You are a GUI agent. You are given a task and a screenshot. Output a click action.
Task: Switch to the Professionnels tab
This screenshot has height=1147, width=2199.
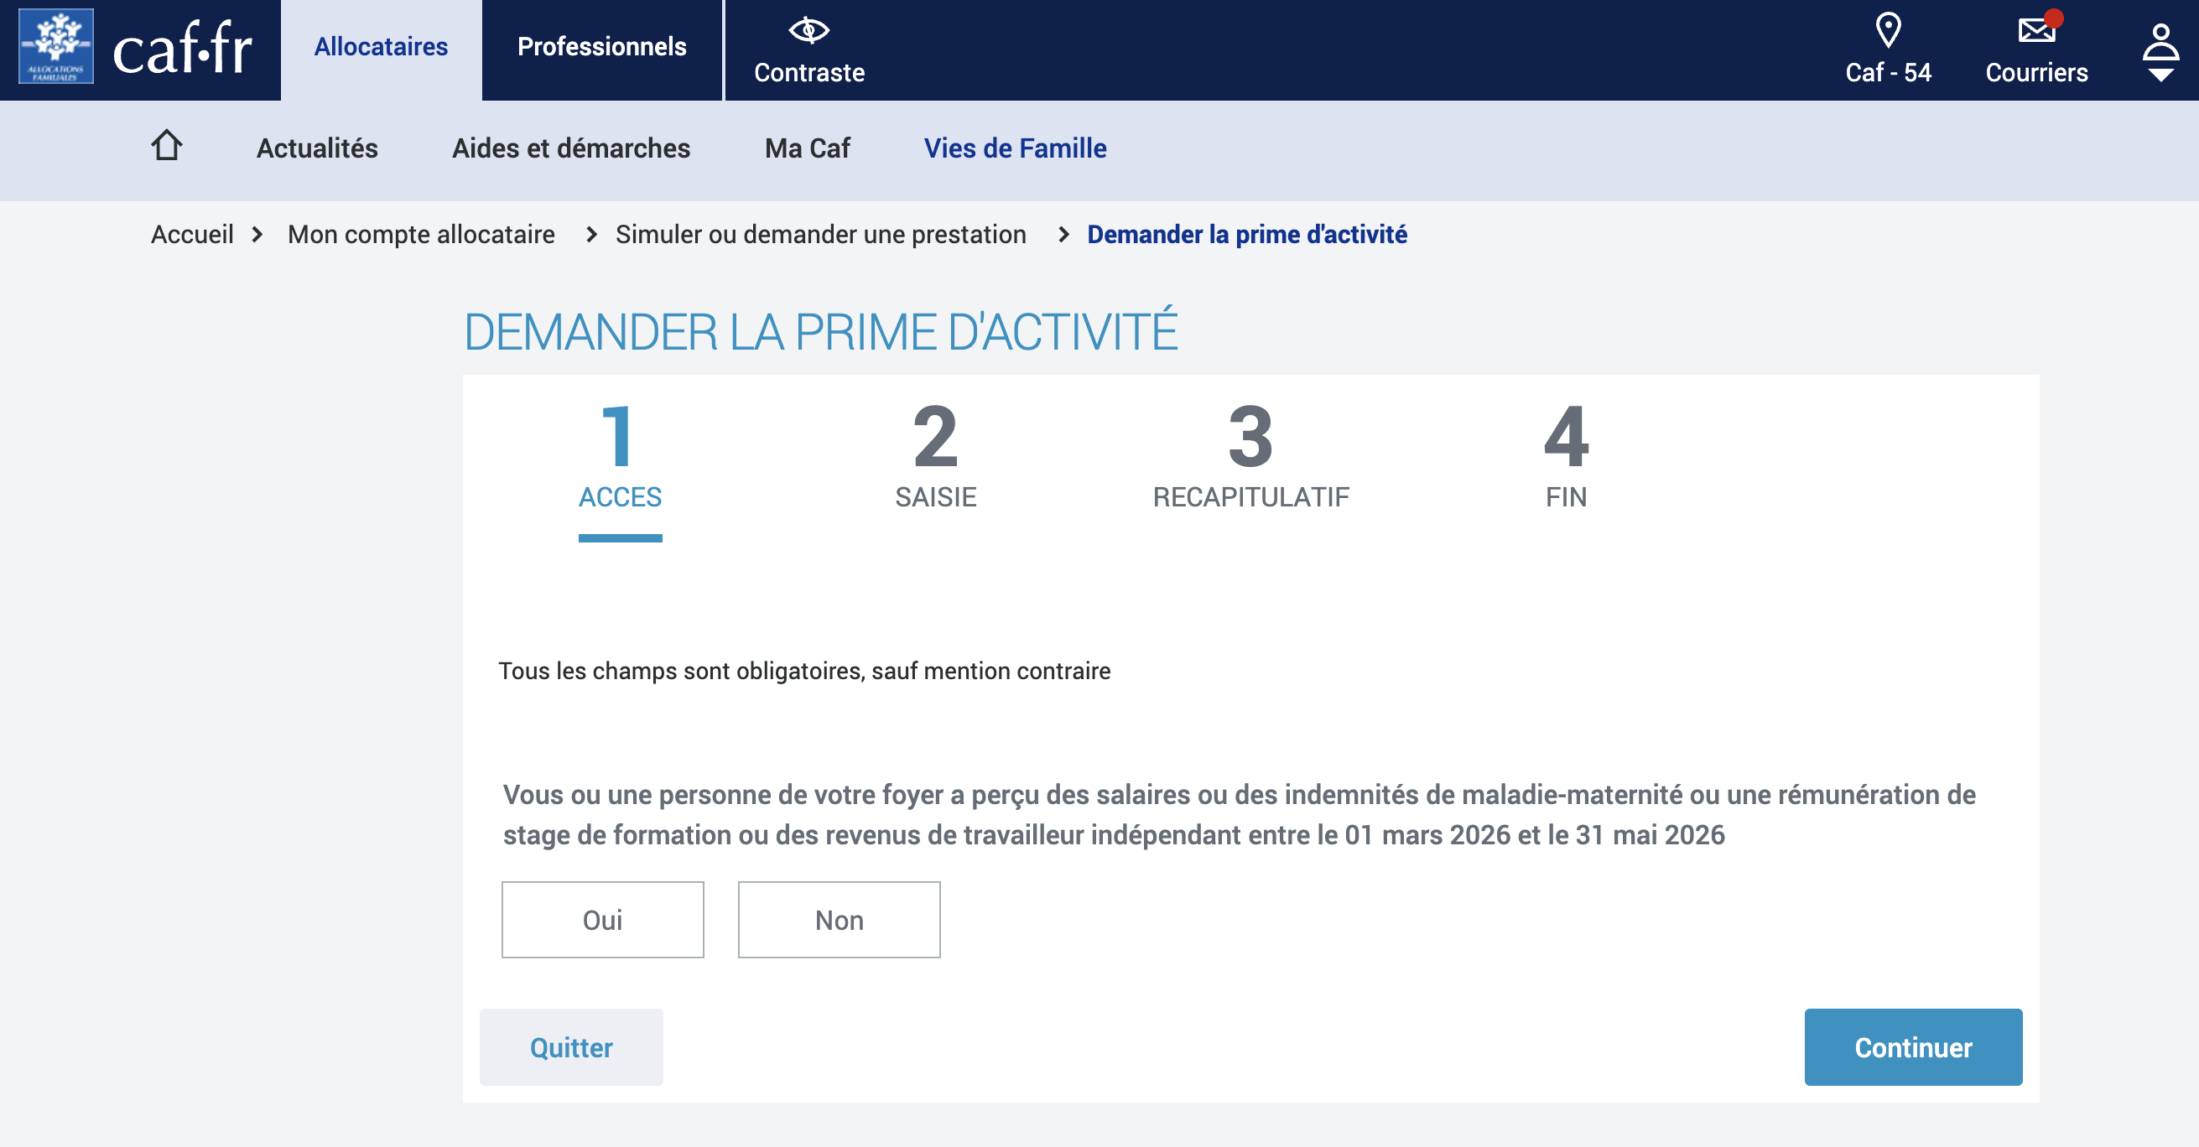[602, 49]
